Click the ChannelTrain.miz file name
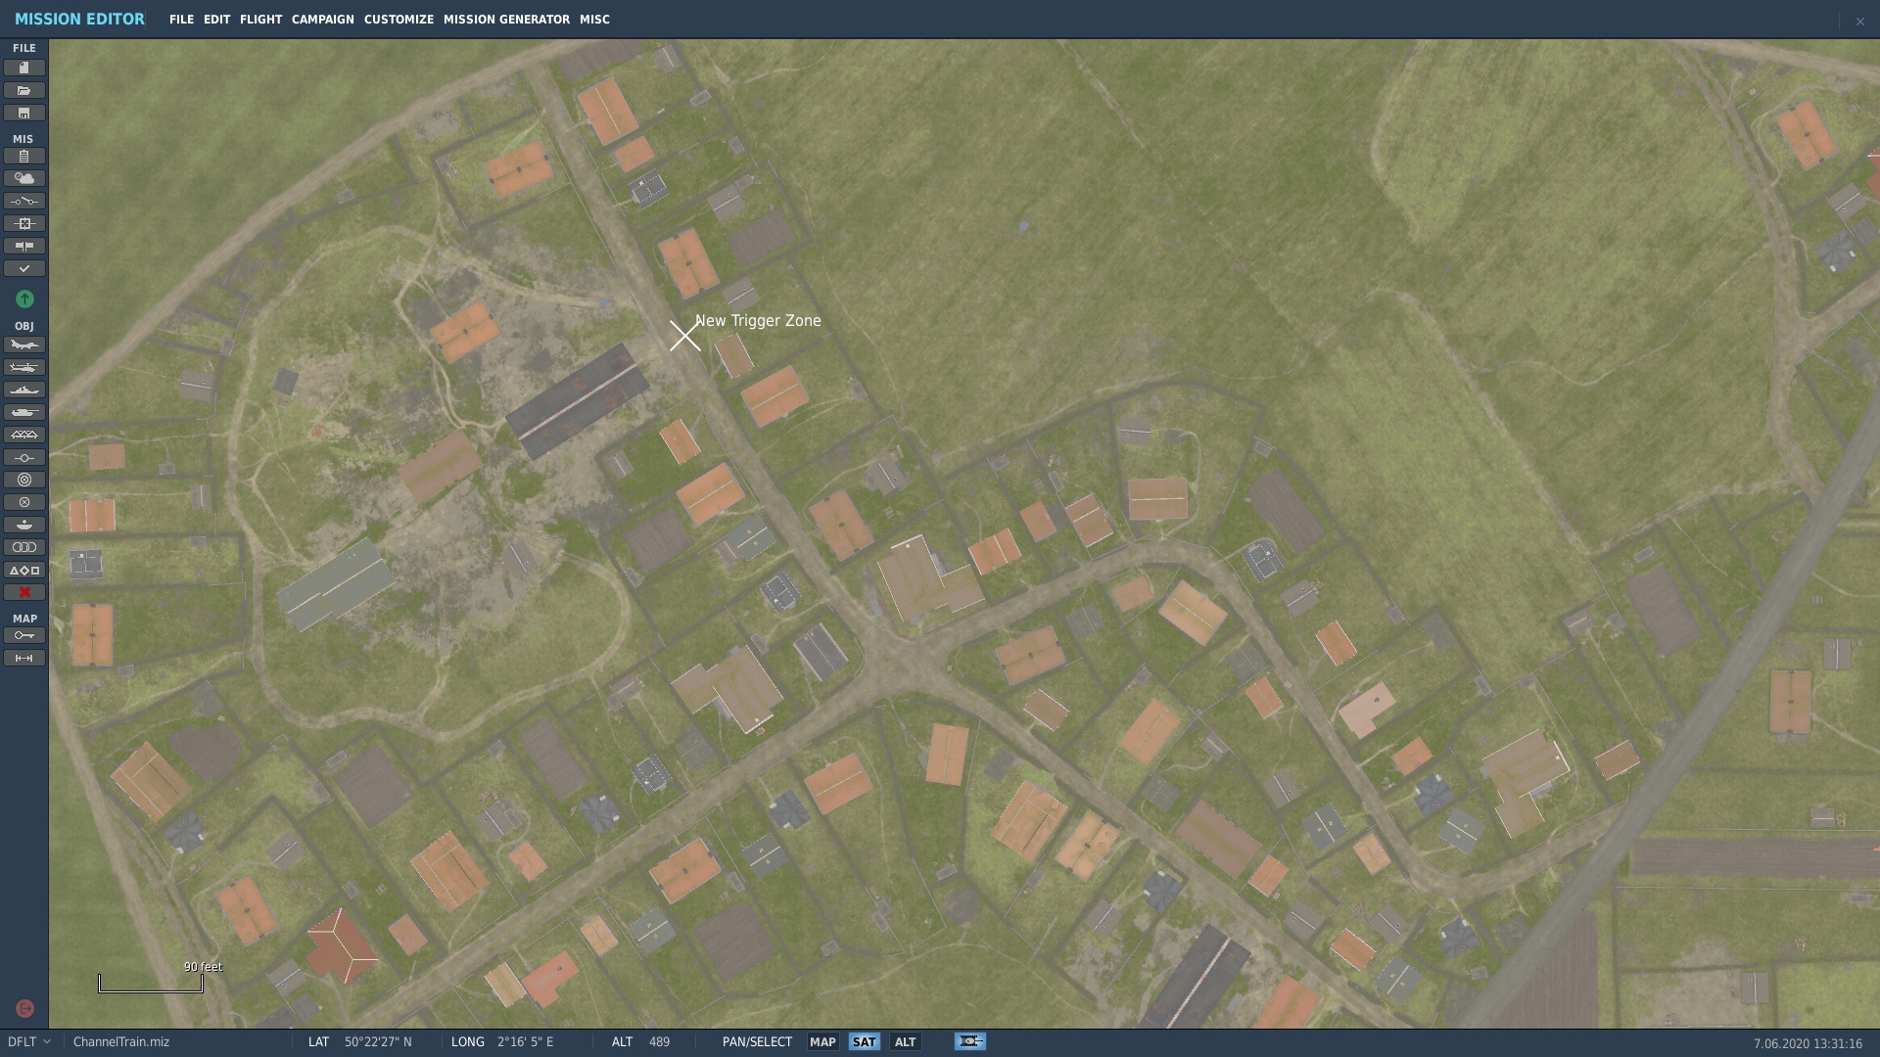The width and height of the screenshot is (1880, 1057). 121,1042
